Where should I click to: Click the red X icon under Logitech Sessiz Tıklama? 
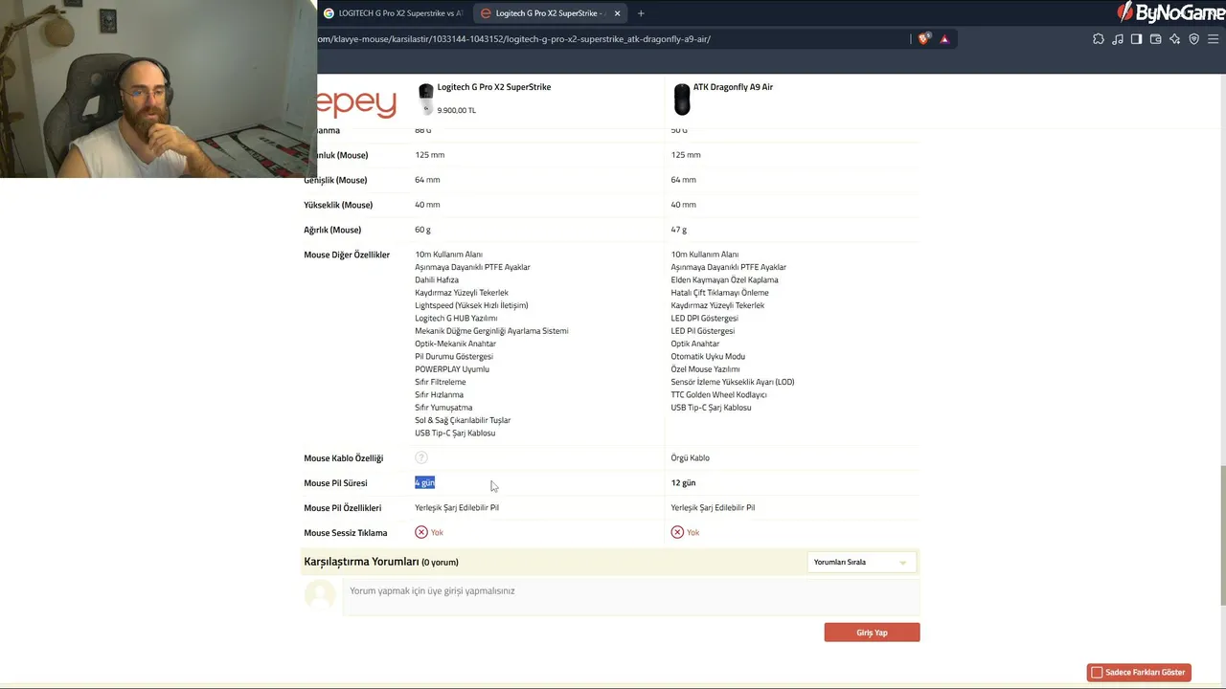coord(421,532)
